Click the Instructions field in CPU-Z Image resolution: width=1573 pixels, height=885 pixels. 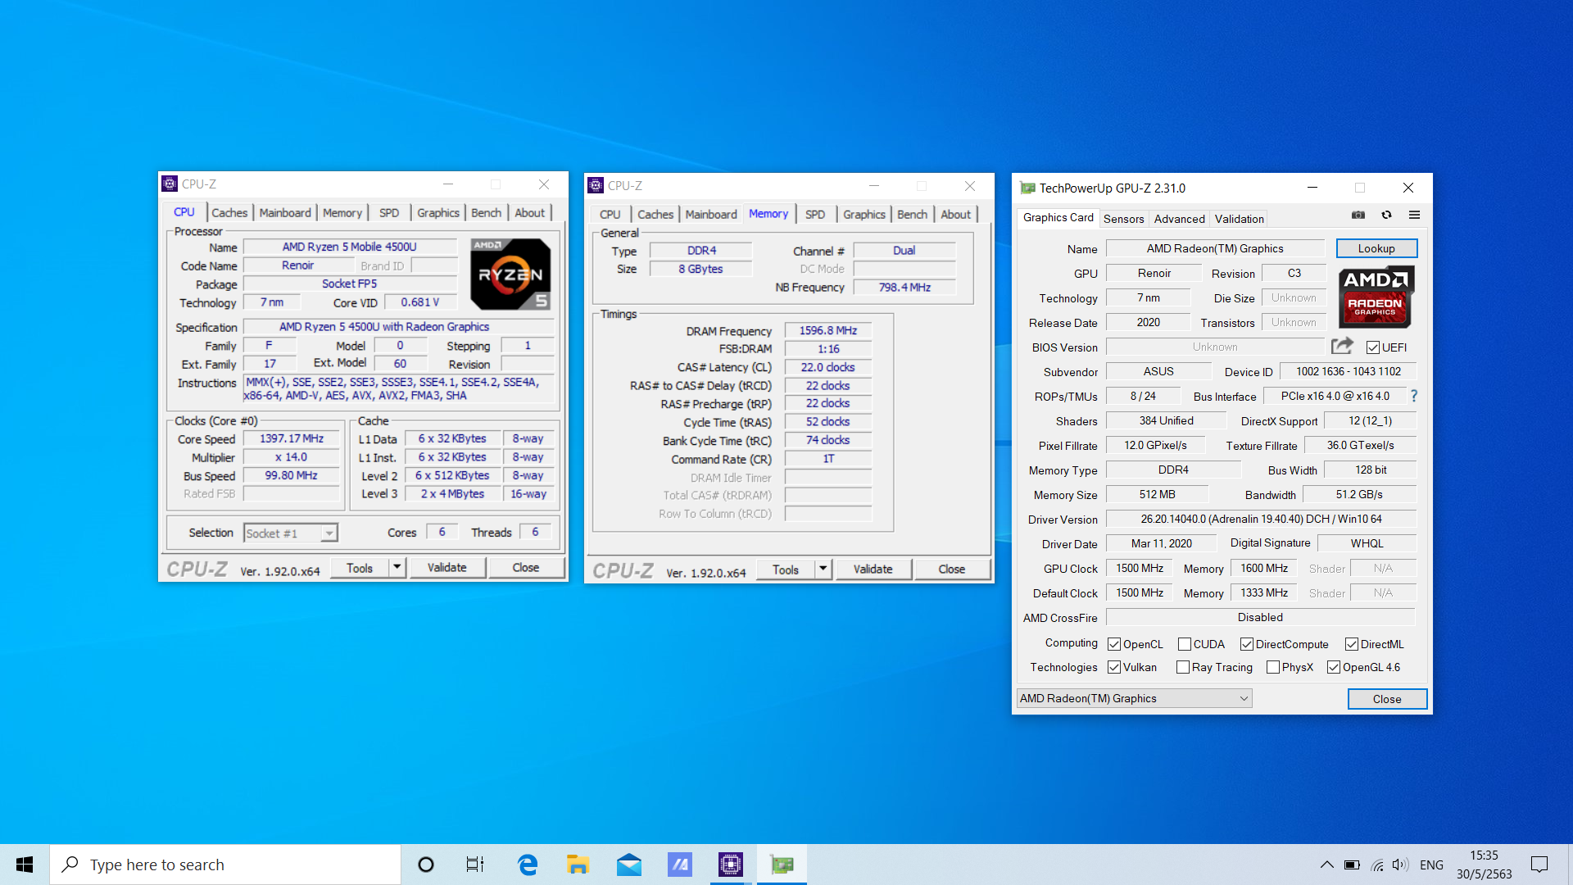click(399, 388)
